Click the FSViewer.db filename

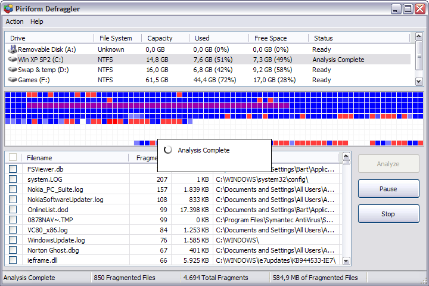[x=45, y=169]
